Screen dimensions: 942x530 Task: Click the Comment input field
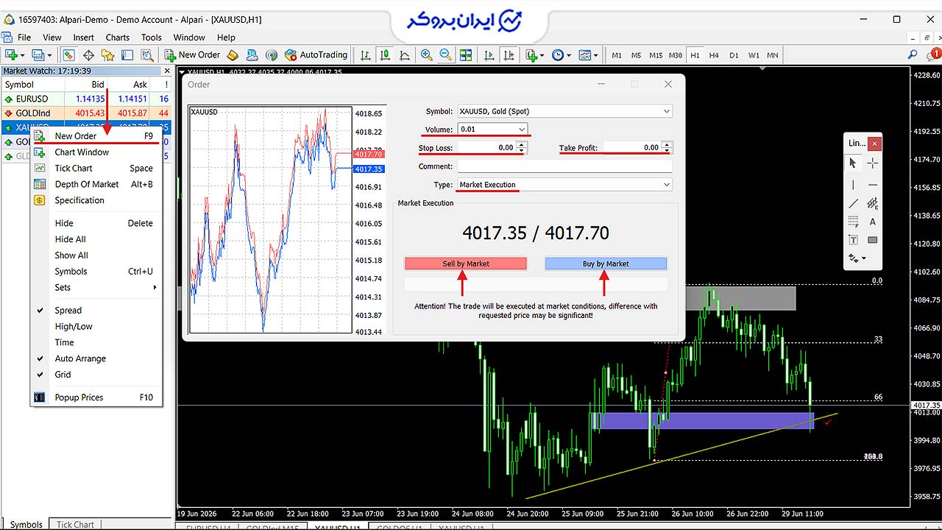(565, 166)
